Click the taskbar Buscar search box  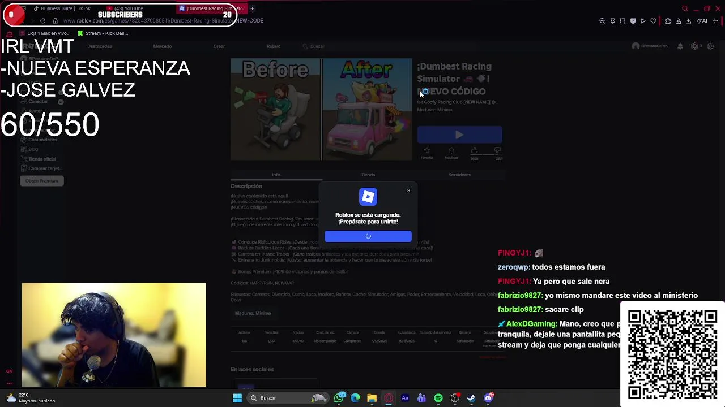(289, 398)
